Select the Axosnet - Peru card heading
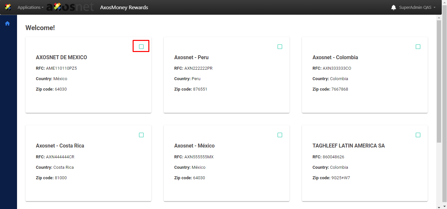Viewport: 447px width, 209px height. pyautogui.click(x=191, y=57)
